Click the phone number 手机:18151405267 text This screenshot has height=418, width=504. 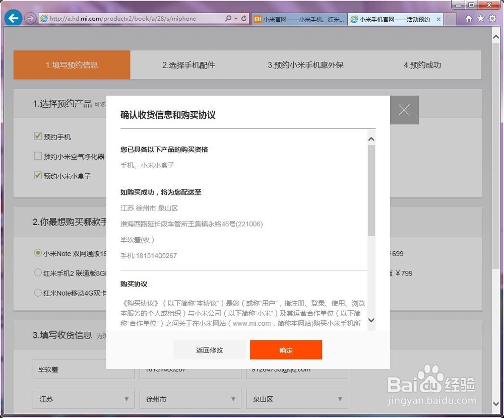coord(149,256)
